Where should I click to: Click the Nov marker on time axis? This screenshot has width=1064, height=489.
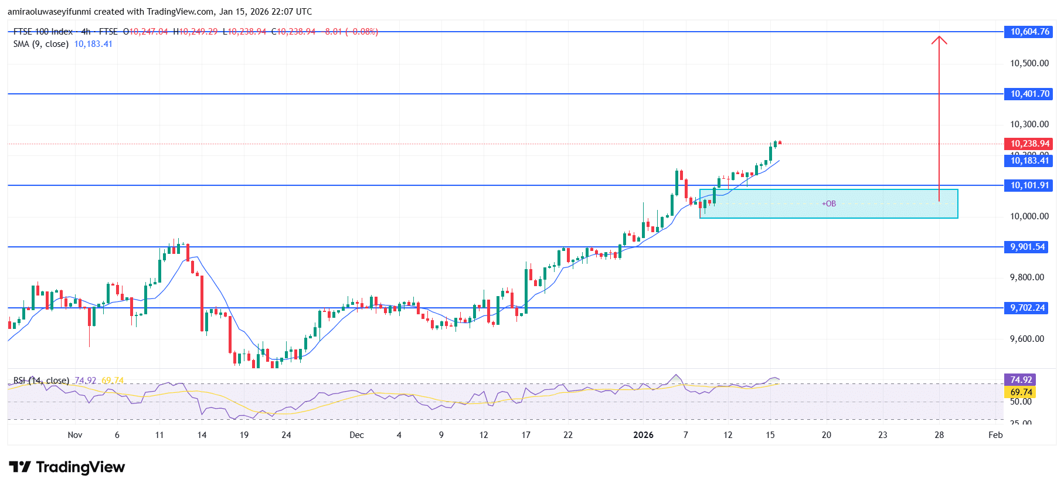75,435
